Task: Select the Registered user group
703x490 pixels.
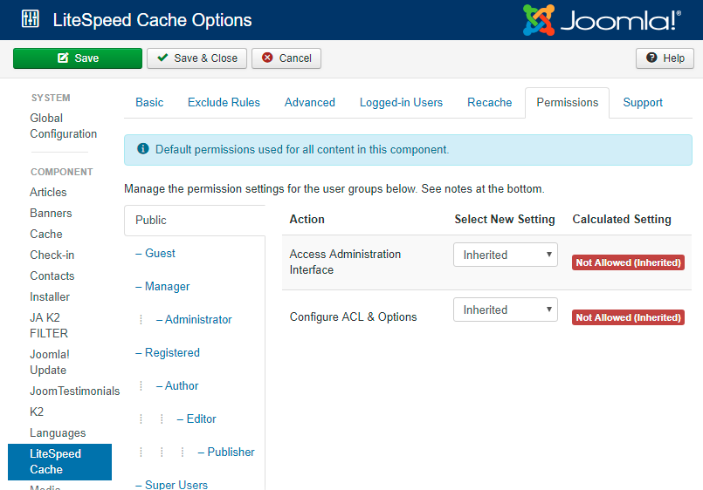Action: pyautogui.click(x=167, y=352)
